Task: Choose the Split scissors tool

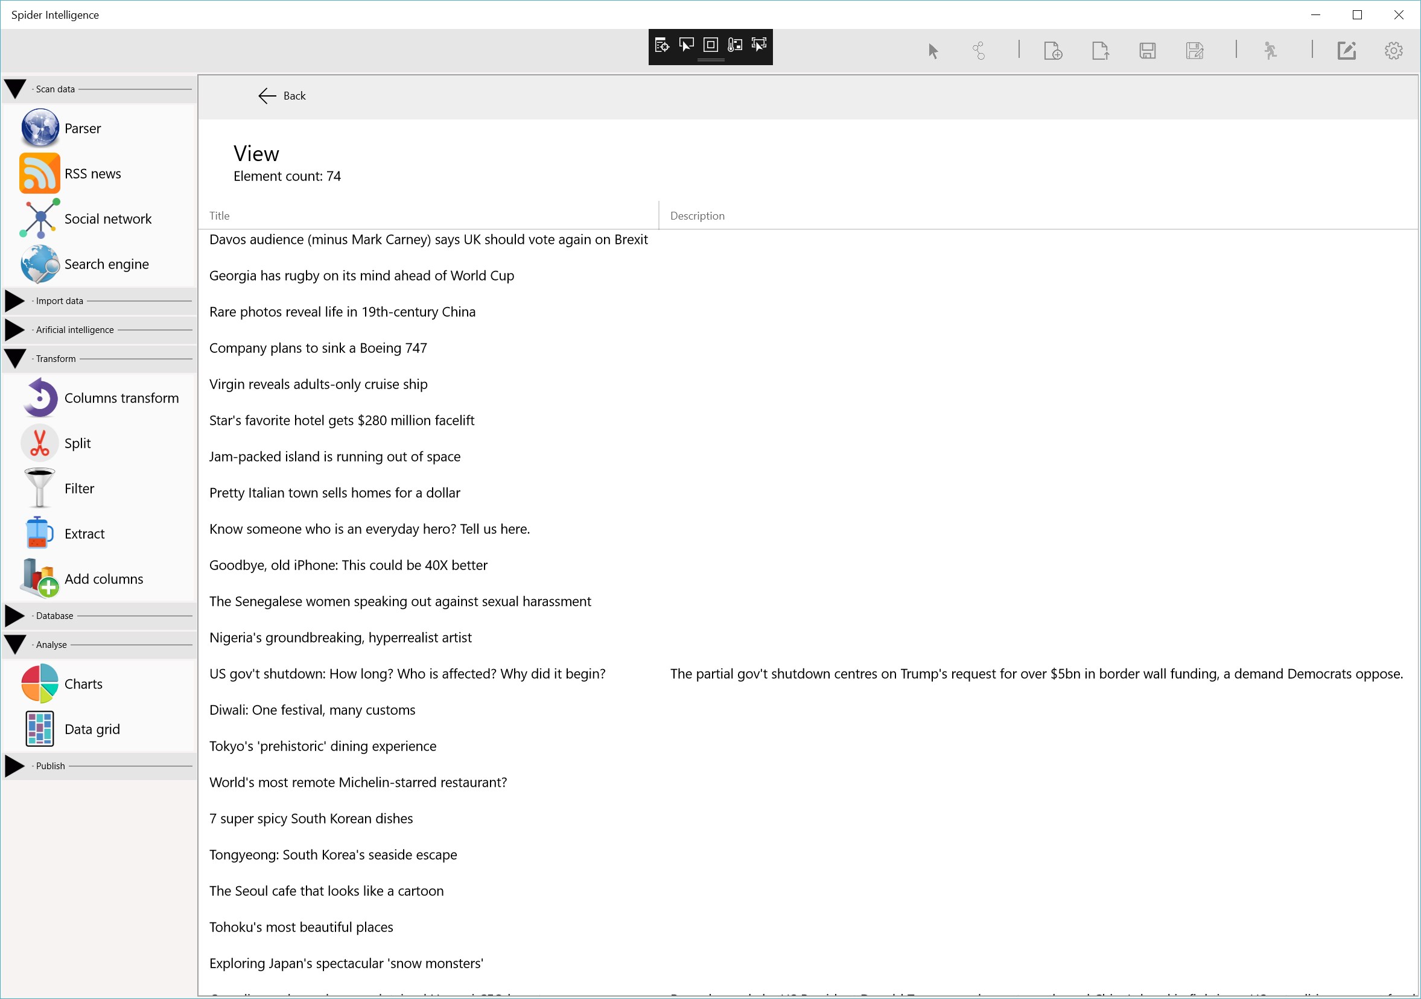Action: (40, 443)
